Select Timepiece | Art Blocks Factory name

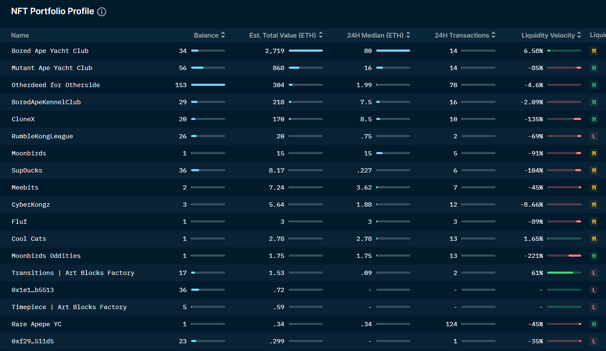point(69,307)
